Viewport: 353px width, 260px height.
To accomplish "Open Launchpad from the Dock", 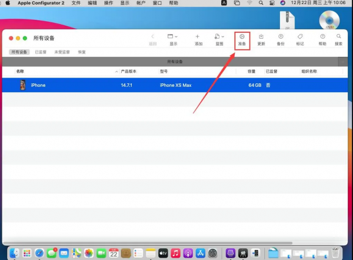I will (27, 254).
